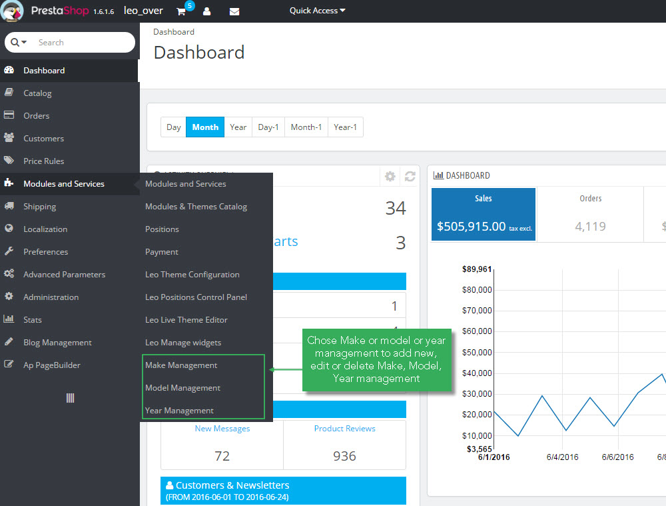Open activity panel settings gear
Screen dimensions: 666x506
[x=390, y=176]
